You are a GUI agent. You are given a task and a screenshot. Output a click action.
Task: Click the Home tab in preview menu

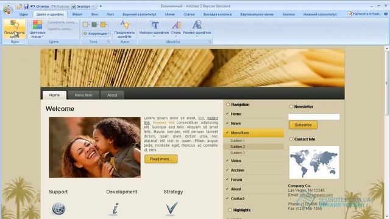(x=54, y=95)
